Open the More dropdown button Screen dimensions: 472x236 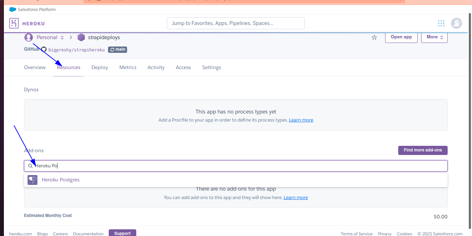tap(434, 37)
